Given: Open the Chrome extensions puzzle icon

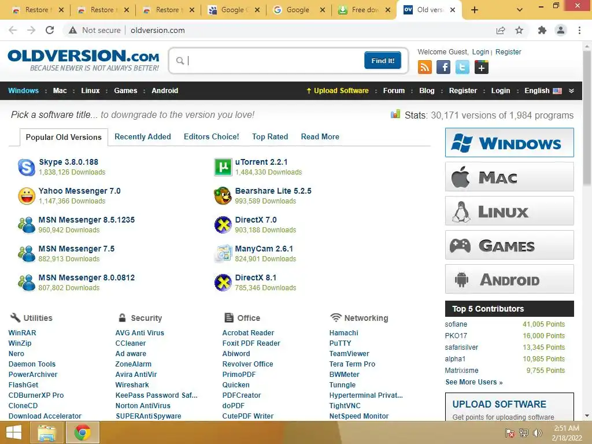Looking at the screenshot, I should click(542, 30).
